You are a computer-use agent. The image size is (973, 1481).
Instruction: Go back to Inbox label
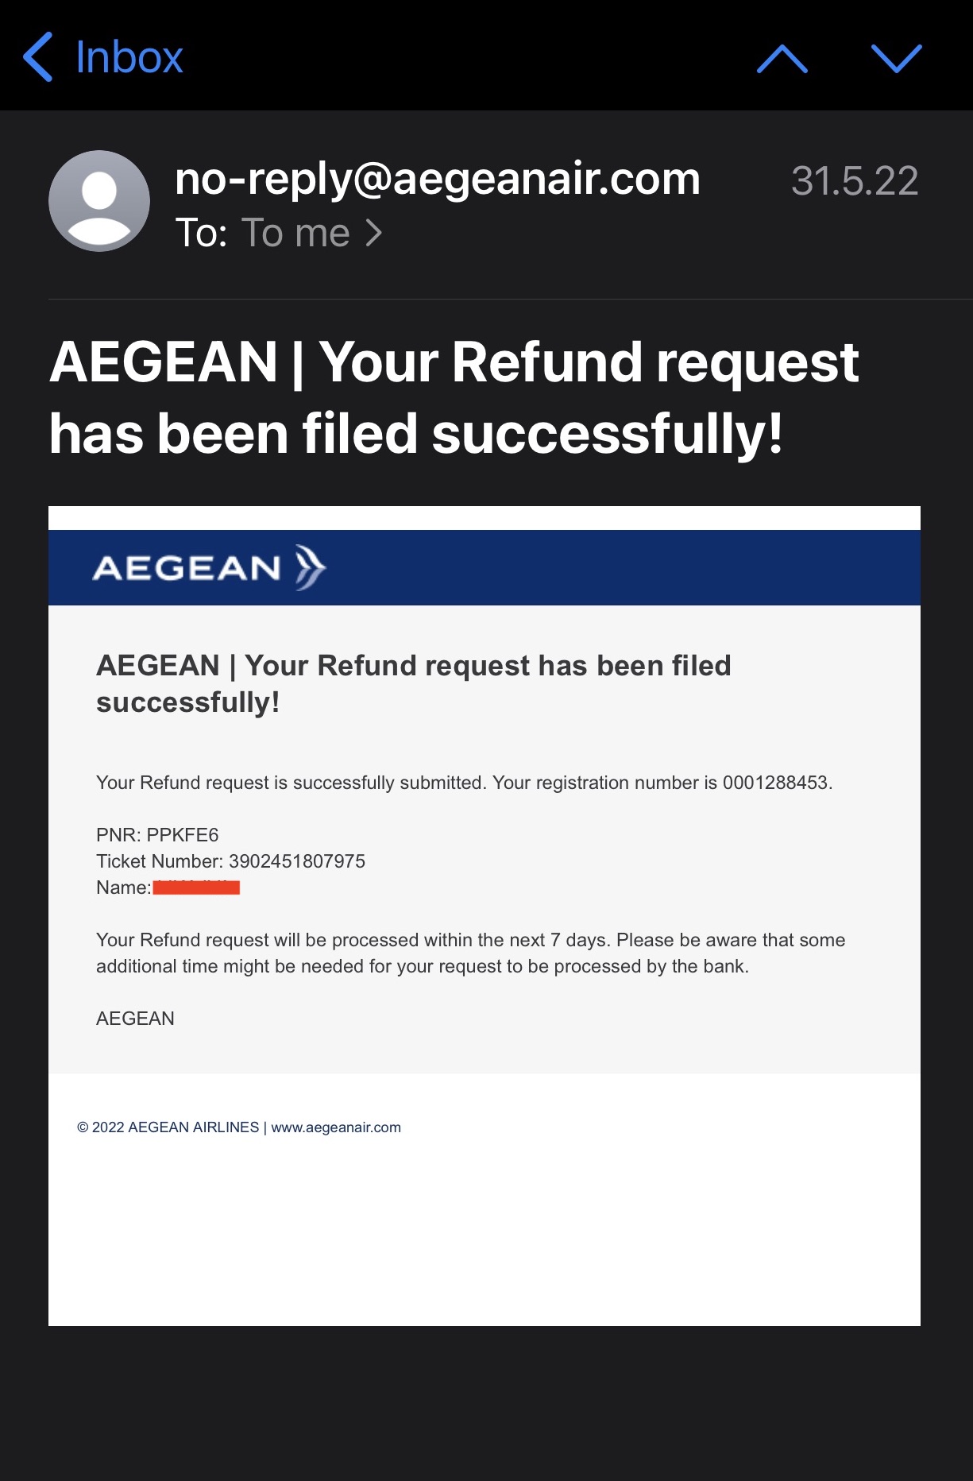[129, 57]
